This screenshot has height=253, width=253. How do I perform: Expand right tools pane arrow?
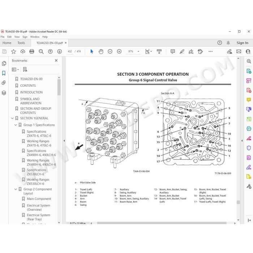(x=242, y=141)
